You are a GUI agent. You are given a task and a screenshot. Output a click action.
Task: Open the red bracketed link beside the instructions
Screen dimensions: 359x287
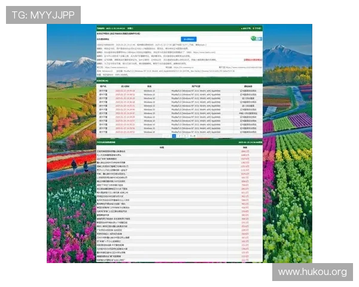[253, 60]
